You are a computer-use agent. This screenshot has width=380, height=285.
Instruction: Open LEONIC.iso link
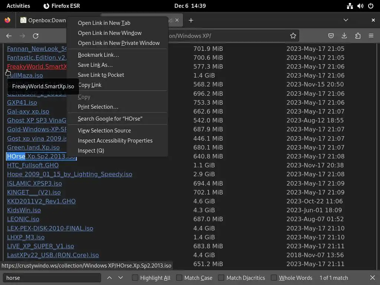click(23, 219)
